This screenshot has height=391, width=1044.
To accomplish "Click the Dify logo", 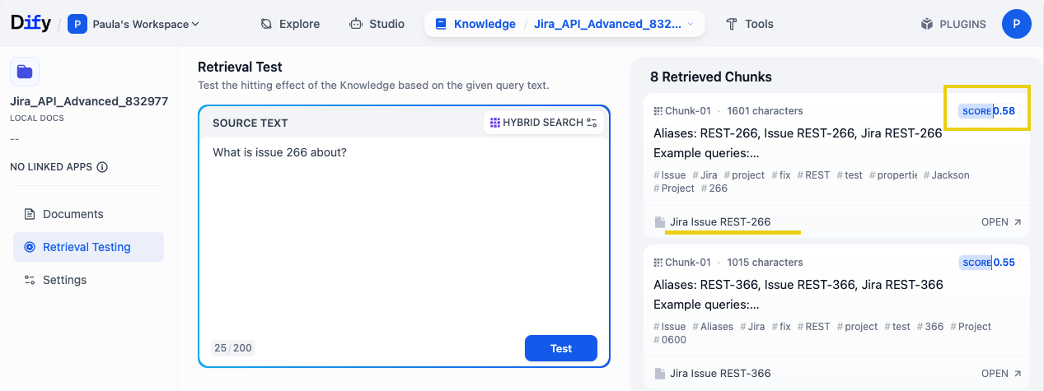I will point(30,23).
